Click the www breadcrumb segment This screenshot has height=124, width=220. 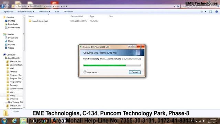click(57, 6)
